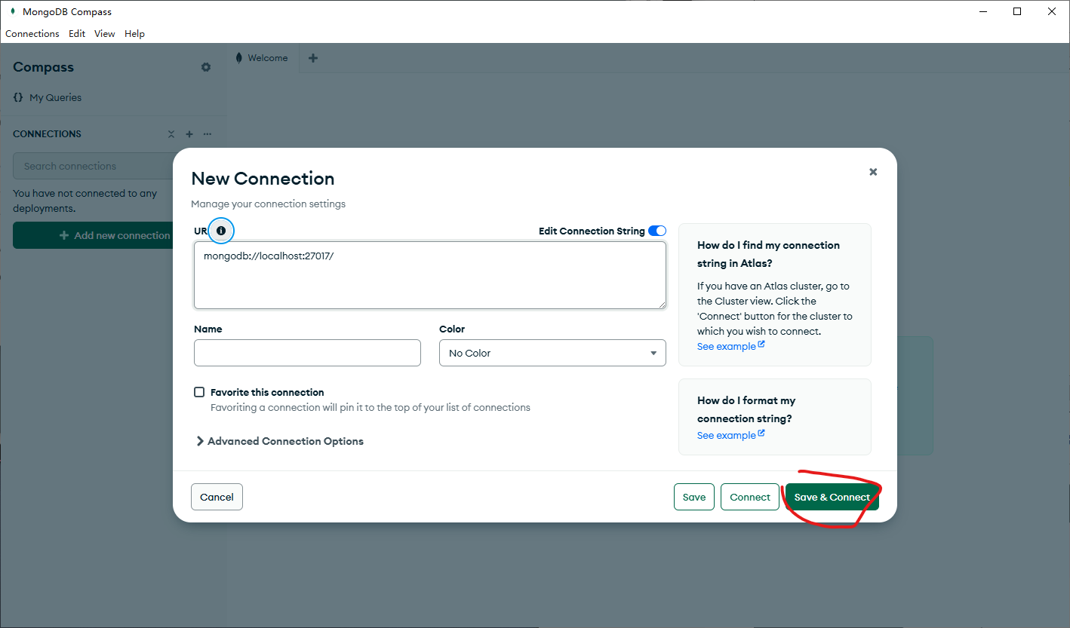Click the URI info icon
Image resolution: width=1070 pixels, height=628 pixels.
click(221, 231)
